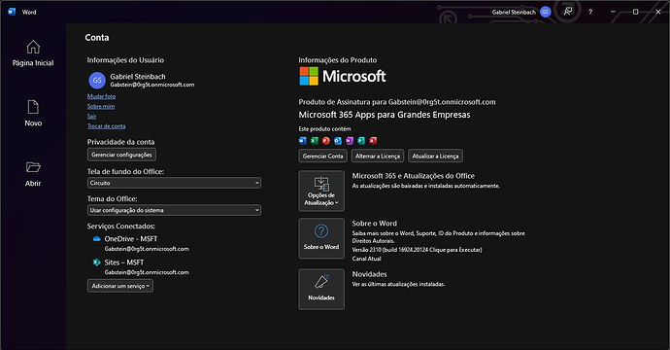Click the Mudar foto link

101,96
